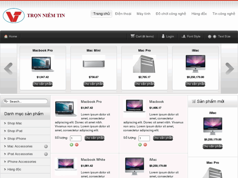The image size is (238, 178).
Task: Open Mac Pro title under Sản phẩm mới
Action: [213, 163]
